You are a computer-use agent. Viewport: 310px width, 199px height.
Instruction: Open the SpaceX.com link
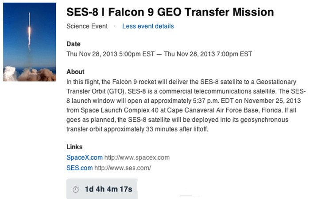85,158
